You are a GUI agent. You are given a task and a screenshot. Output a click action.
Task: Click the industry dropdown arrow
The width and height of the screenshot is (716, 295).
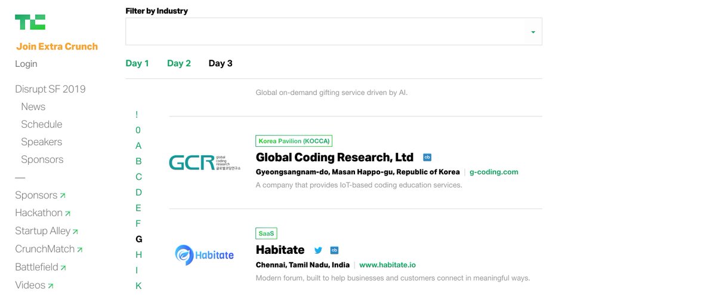[x=533, y=32]
